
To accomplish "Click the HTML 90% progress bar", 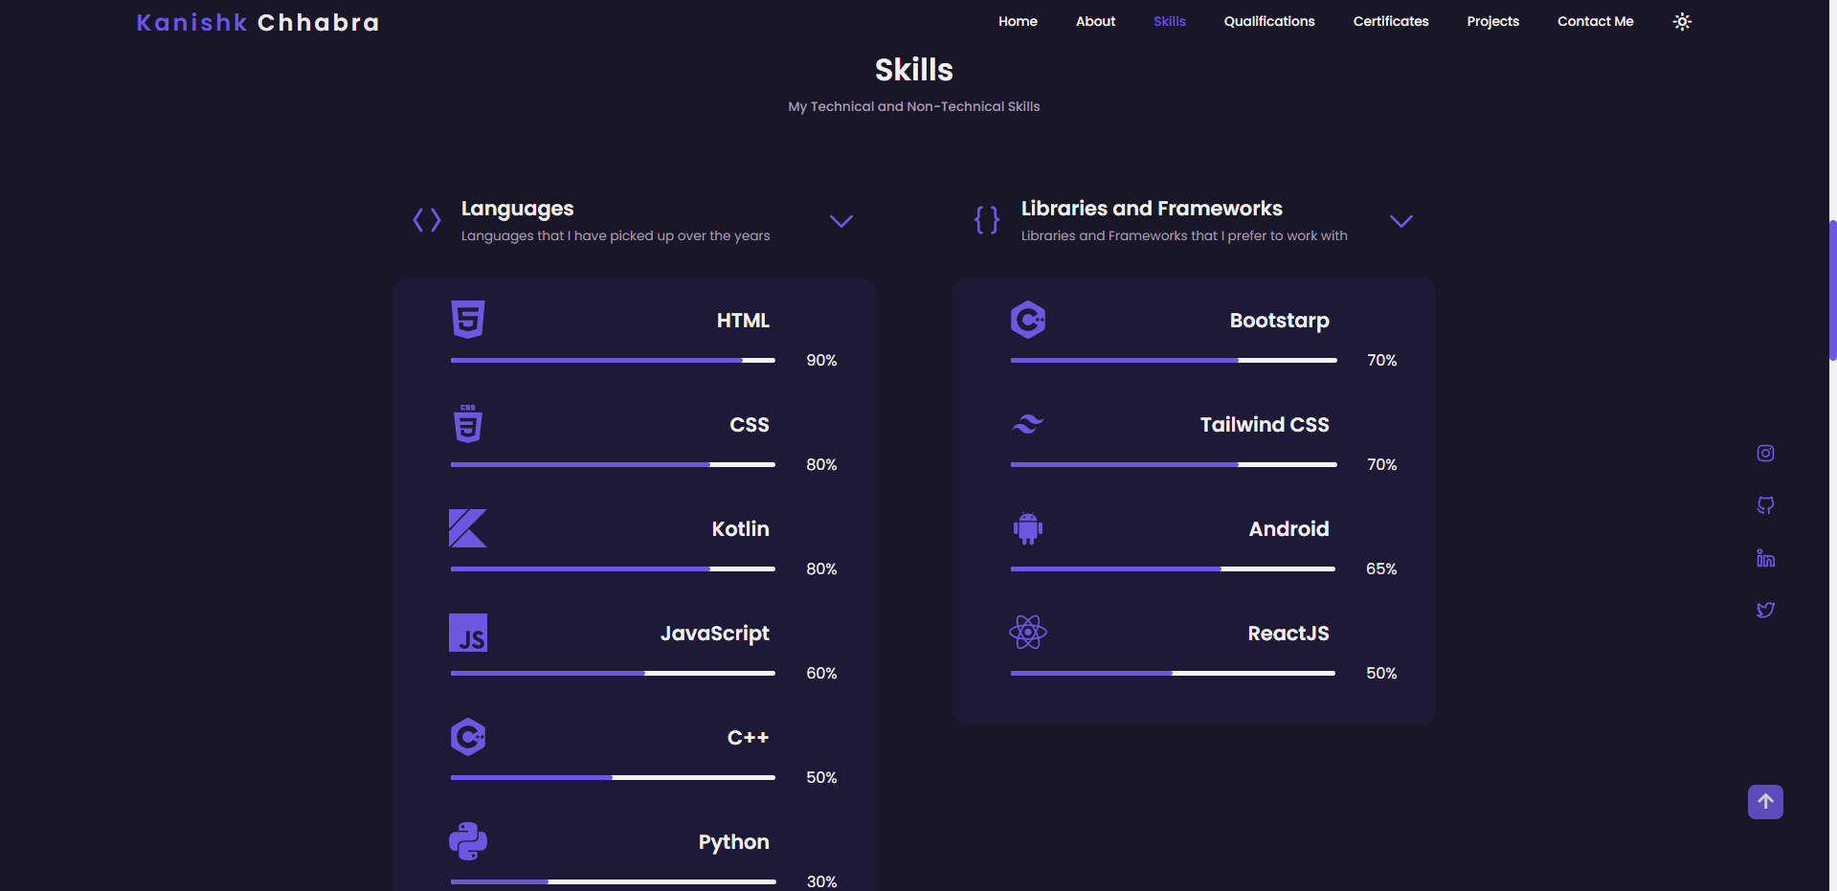I will pos(613,361).
